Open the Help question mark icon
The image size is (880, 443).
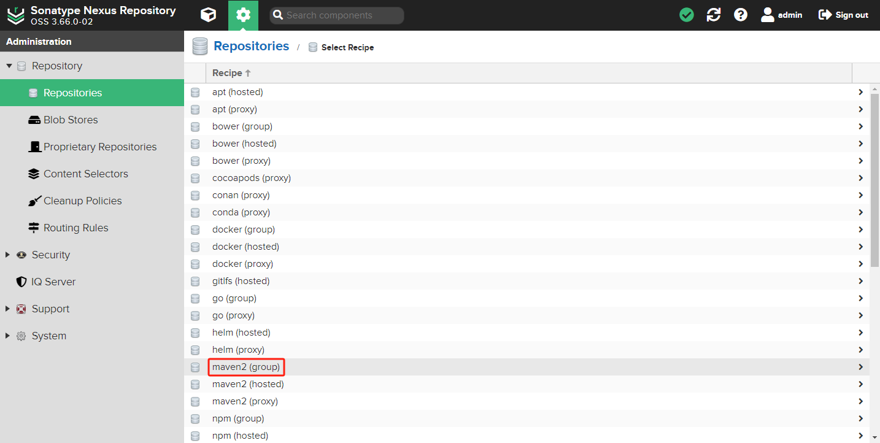[741, 15]
